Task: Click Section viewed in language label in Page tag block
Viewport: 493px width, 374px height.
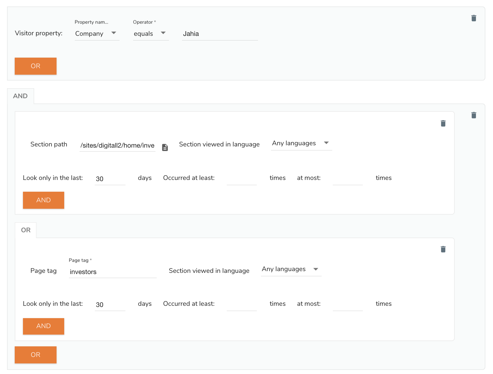Action: tap(209, 271)
